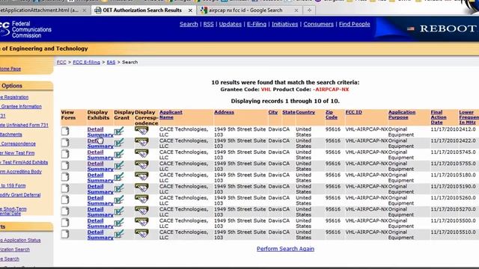Show the Display Grant checkmark icon in the 5270.0 row
This screenshot has height=269, width=479.
pyautogui.click(x=119, y=211)
